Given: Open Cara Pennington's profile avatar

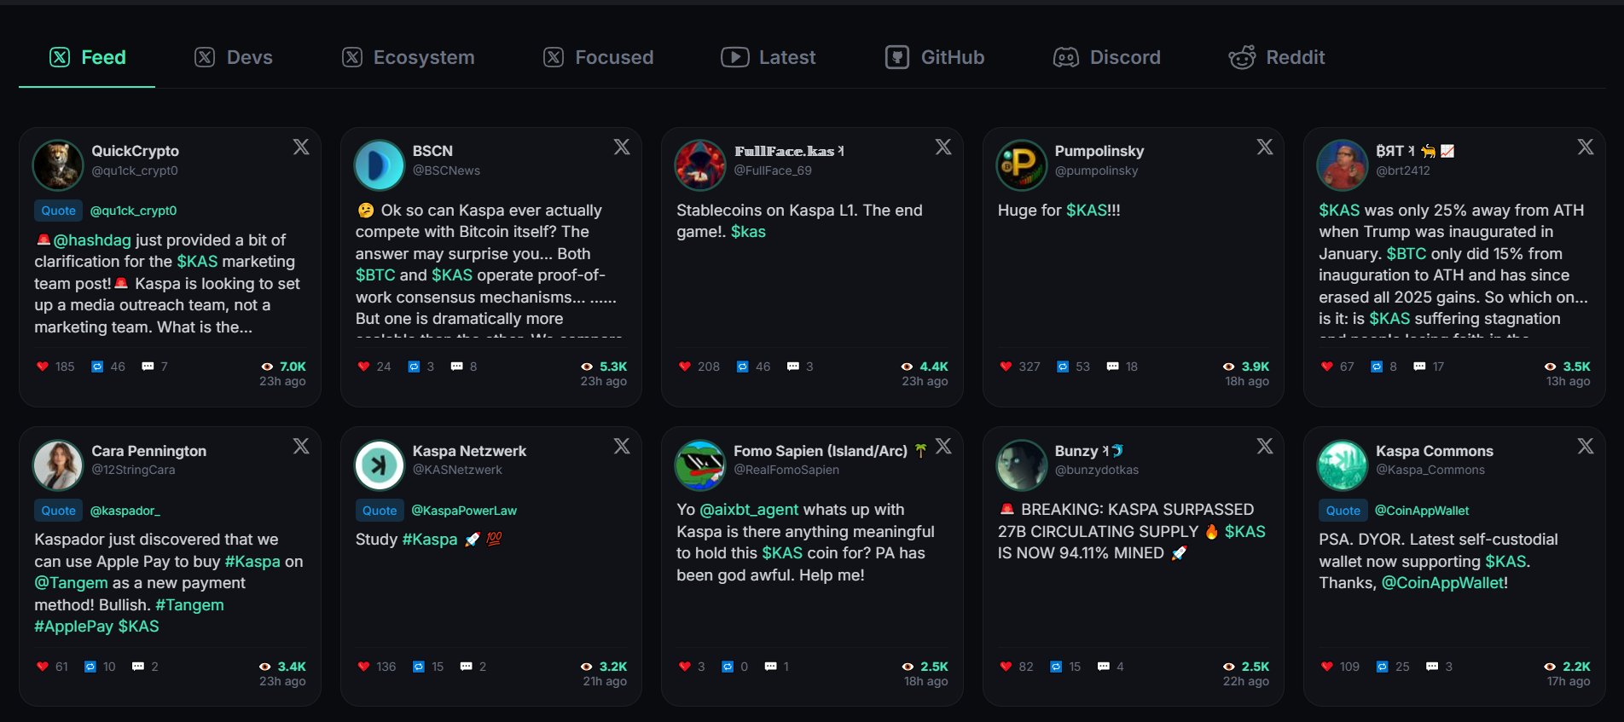Looking at the screenshot, I should tap(58, 465).
